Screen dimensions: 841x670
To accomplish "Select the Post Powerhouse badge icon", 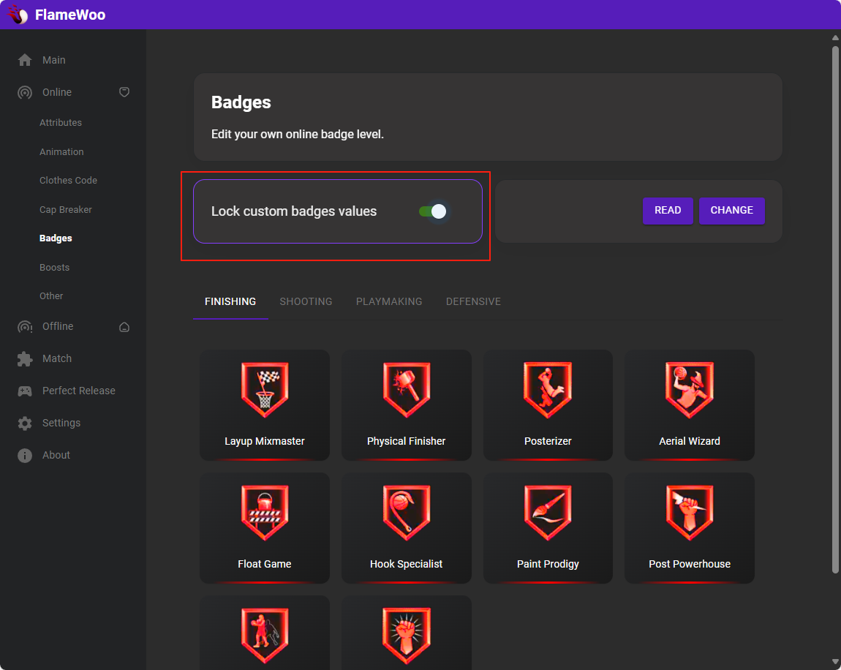I will pyautogui.click(x=689, y=513).
